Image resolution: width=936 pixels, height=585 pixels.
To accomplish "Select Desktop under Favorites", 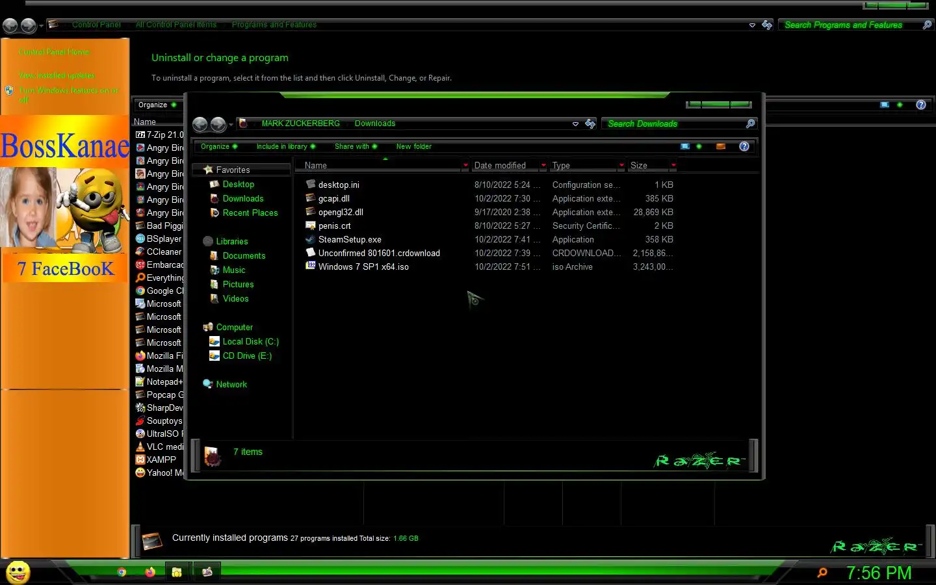I will [x=239, y=184].
